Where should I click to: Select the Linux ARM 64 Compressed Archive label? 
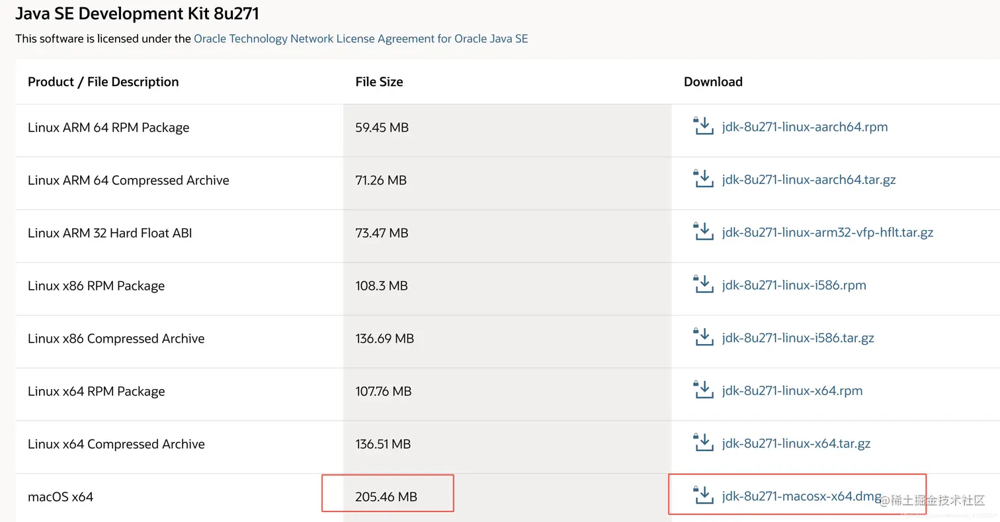[x=128, y=181]
